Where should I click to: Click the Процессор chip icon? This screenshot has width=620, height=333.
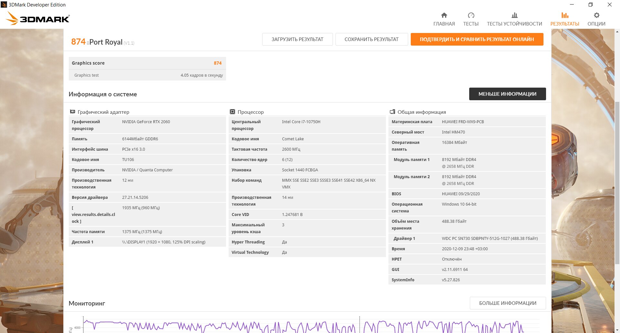tap(232, 112)
